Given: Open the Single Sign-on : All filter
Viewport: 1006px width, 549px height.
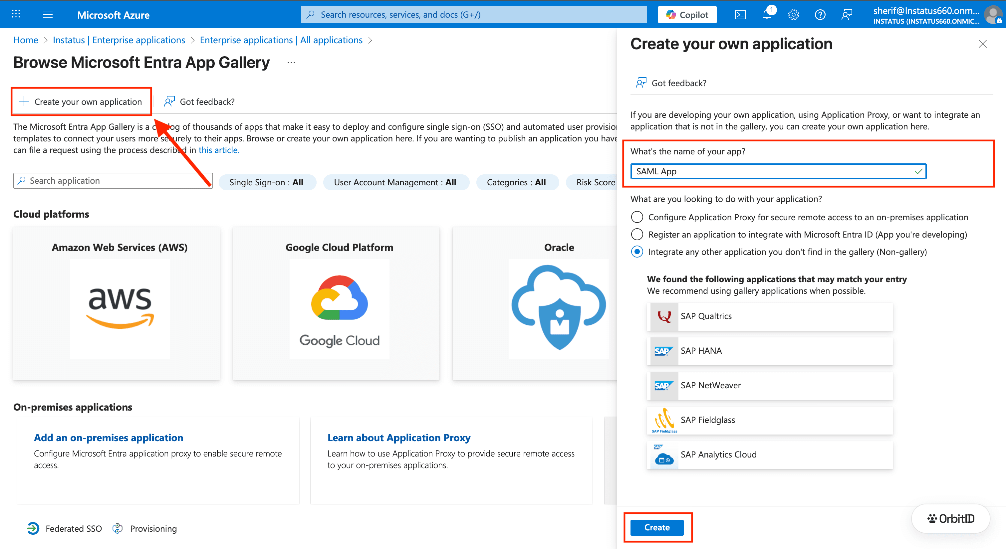Looking at the screenshot, I should [x=267, y=182].
